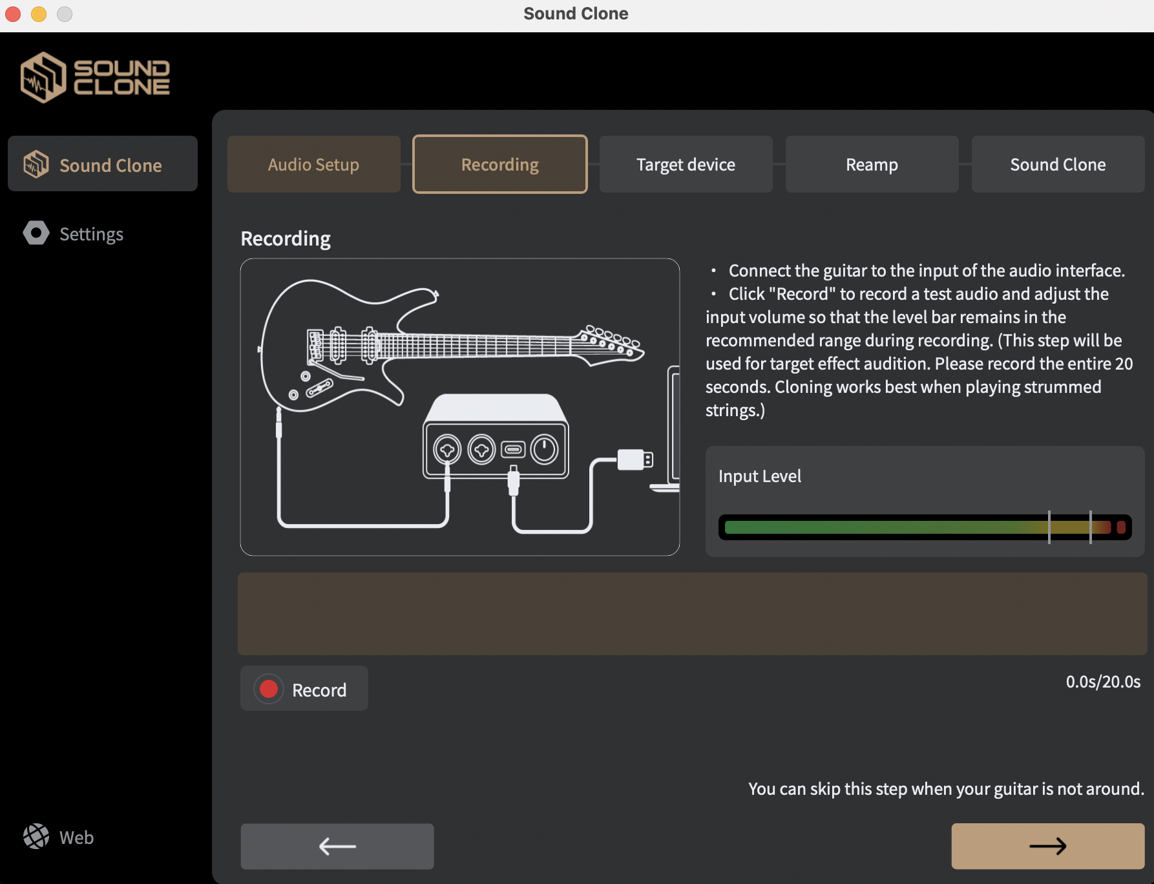Click the forward arrow to continue

(x=1047, y=846)
